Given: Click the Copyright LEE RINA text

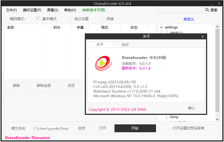Looking at the screenshot, I should pos(117,109).
